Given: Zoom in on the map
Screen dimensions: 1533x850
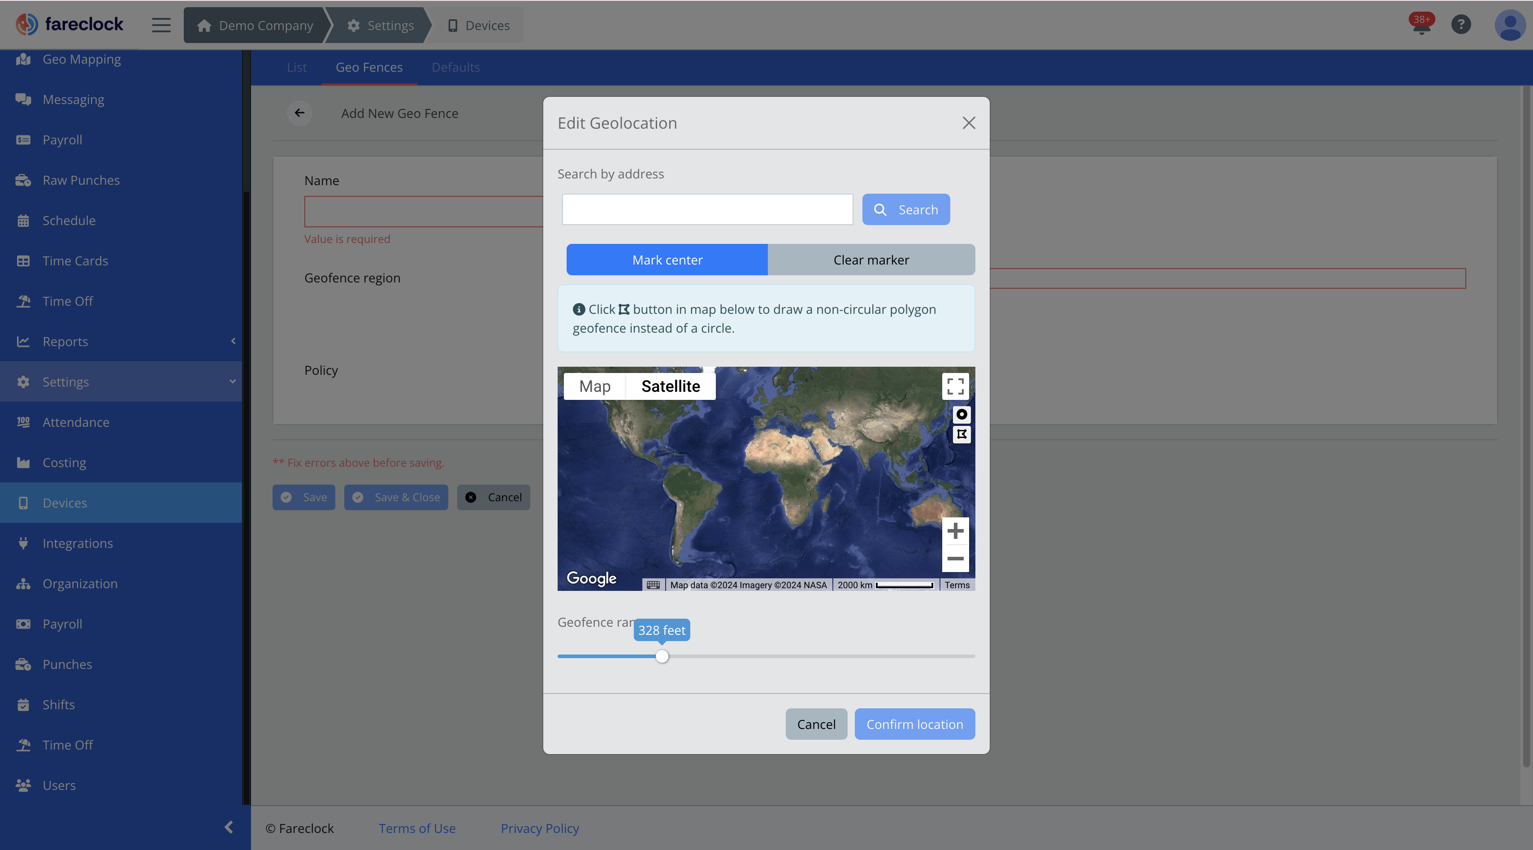Looking at the screenshot, I should pyautogui.click(x=955, y=530).
